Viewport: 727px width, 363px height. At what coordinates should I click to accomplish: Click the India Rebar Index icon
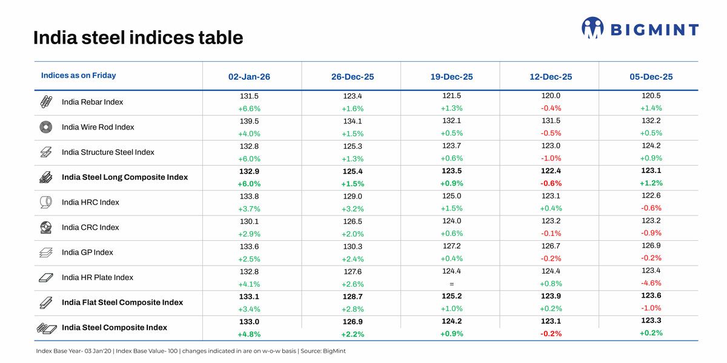[x=45, y=102]
